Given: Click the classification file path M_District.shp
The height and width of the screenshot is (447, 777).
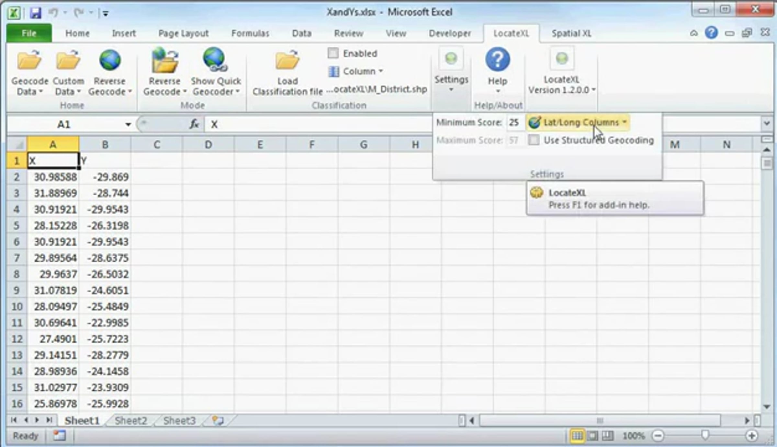Looking at the screenshot, I should [x=377, y=89].
